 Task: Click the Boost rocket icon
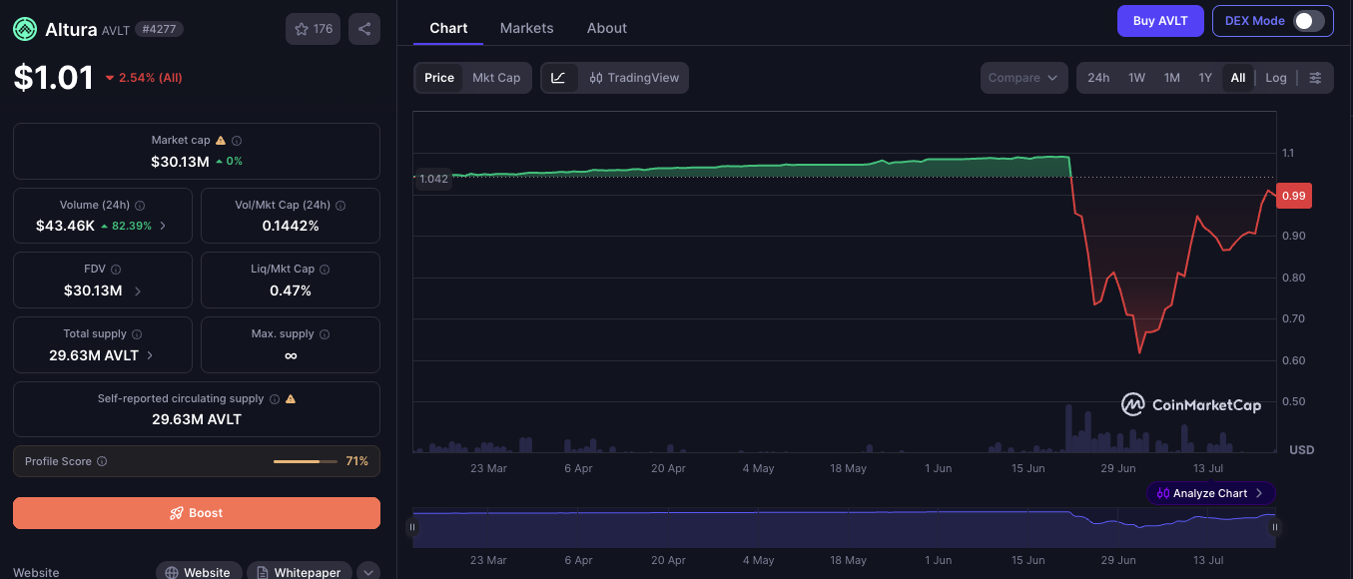(x=177, y=513)
